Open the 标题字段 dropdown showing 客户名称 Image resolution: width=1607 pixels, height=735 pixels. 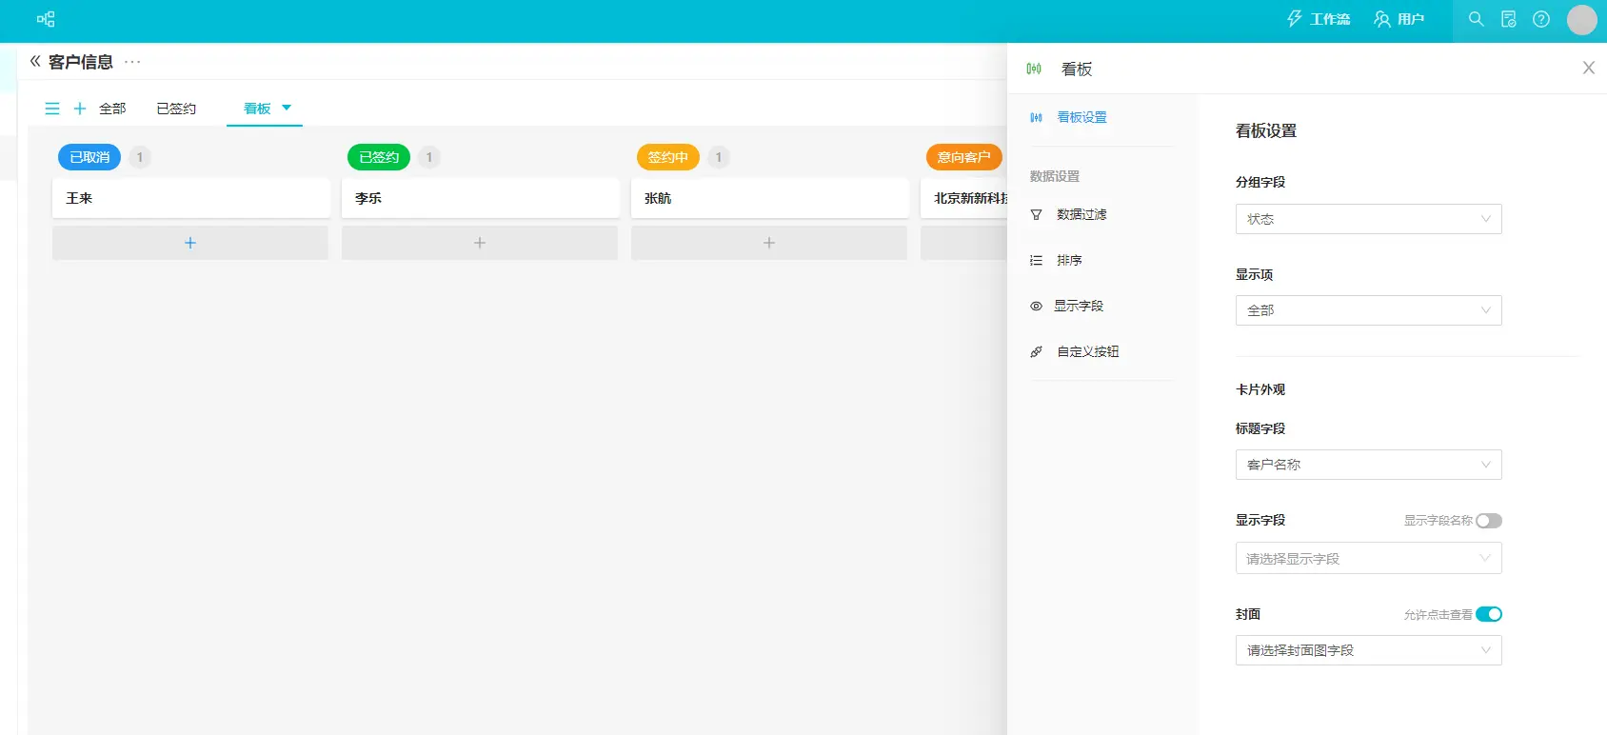click(1369, 465)
